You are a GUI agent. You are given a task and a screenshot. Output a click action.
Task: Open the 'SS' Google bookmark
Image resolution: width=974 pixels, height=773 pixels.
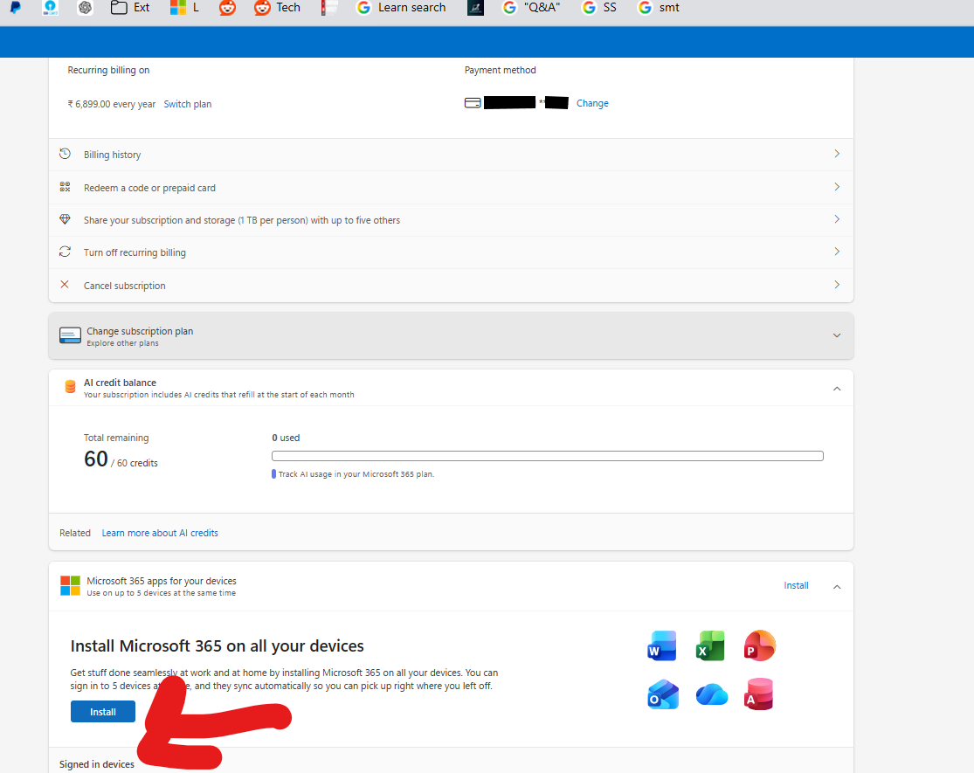(x=598, y=8)
